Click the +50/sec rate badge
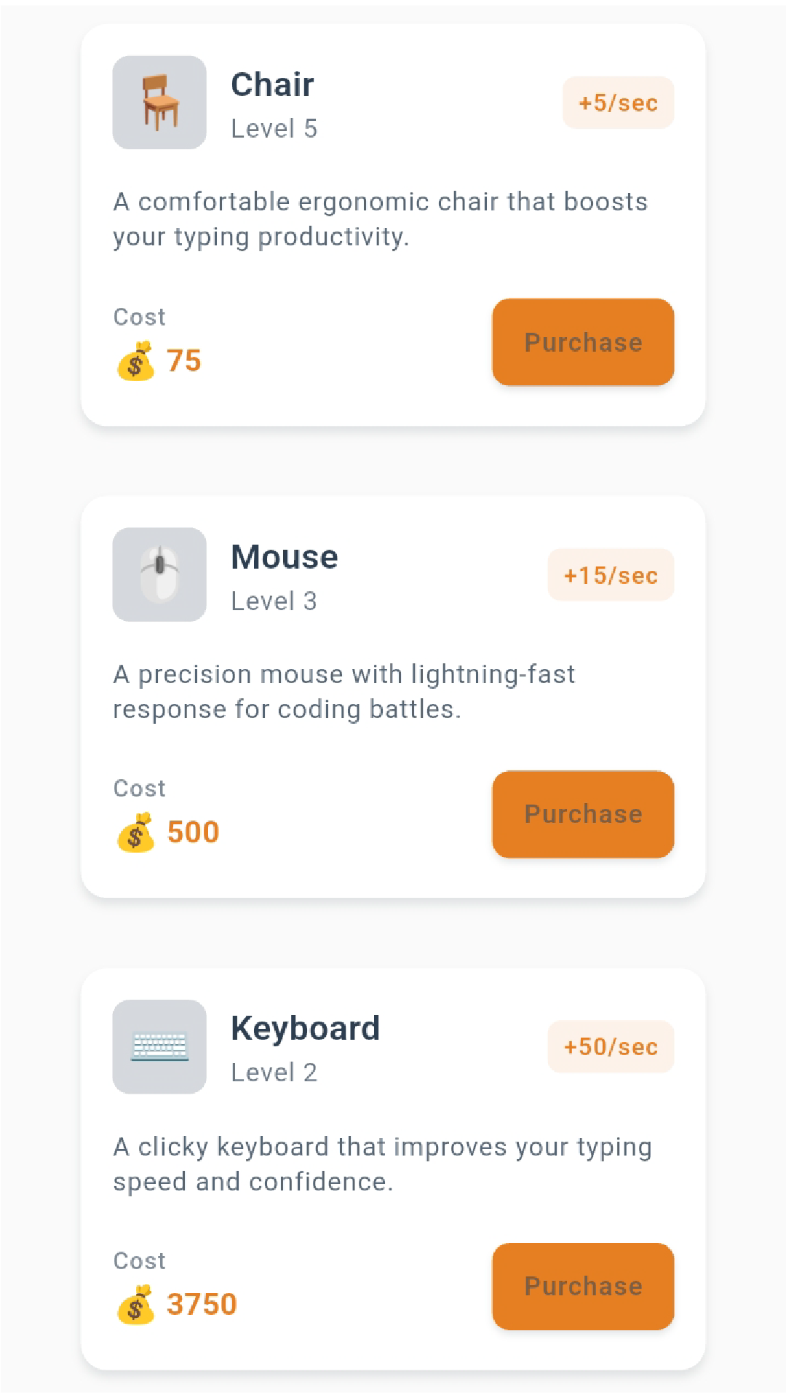The height and width of the screenshot is (1398, 786). [x=611, y=1047]
